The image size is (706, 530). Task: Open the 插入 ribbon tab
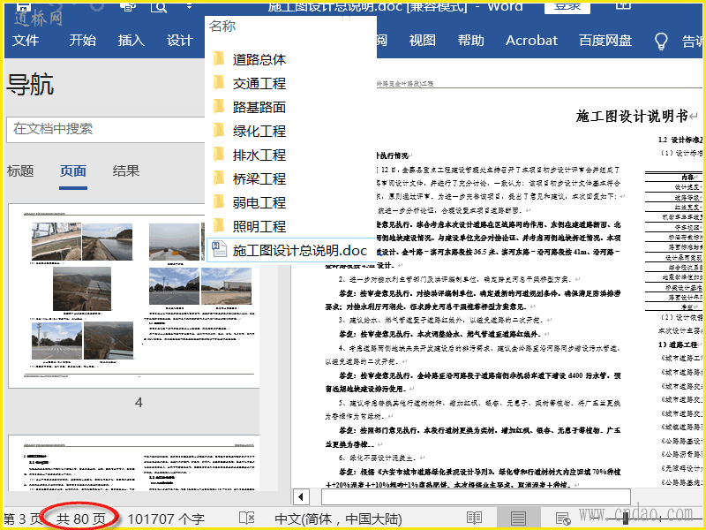(131, 41)
